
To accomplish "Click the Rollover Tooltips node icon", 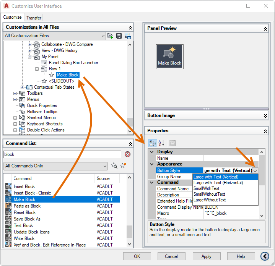I will 22,112.
